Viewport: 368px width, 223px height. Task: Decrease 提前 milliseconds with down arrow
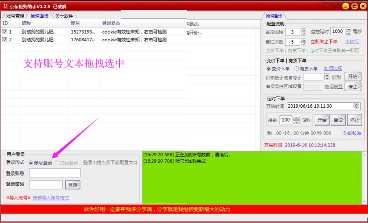click(x=297, y=122)
